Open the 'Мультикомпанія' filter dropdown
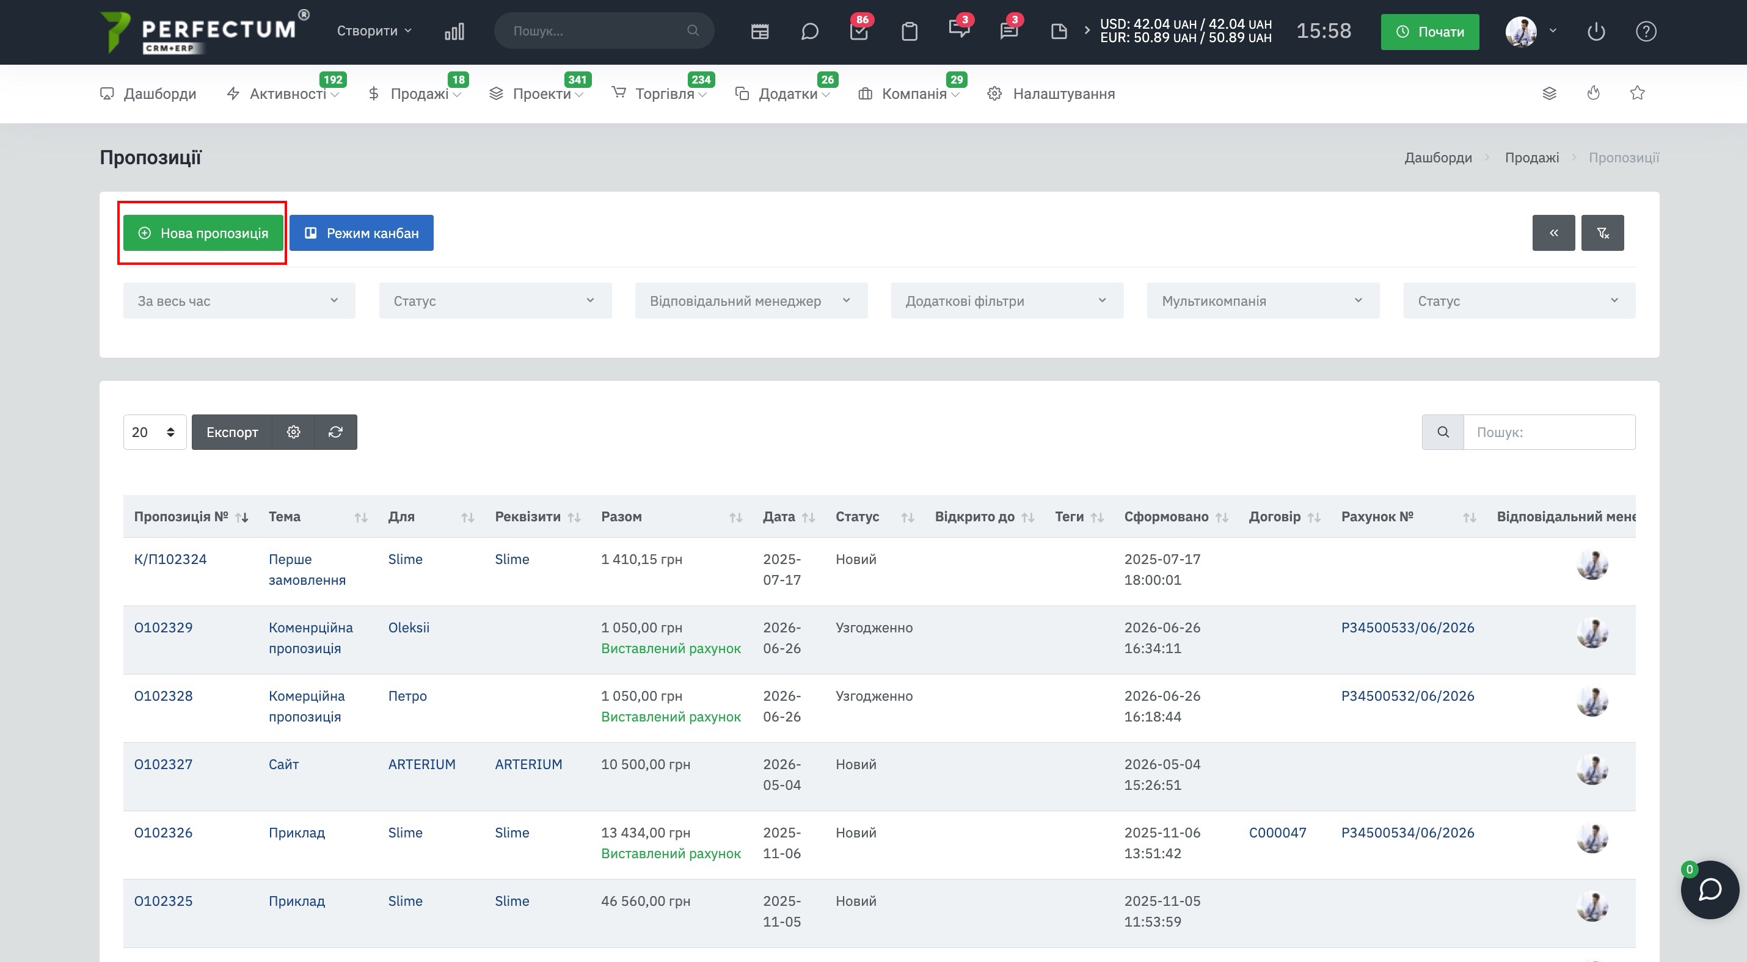 1263,301
